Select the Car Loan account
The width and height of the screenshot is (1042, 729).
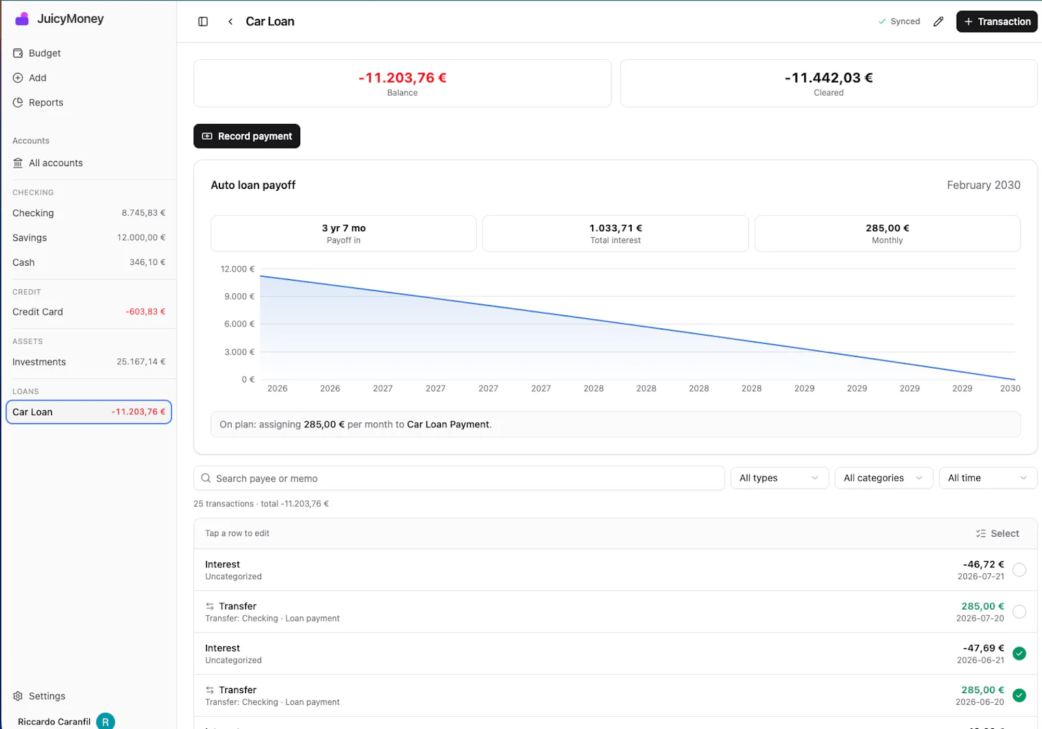(x=89, y=412)
